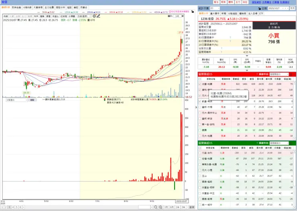Click the 顯示 145 bars input field

click(x=177, y=16)
